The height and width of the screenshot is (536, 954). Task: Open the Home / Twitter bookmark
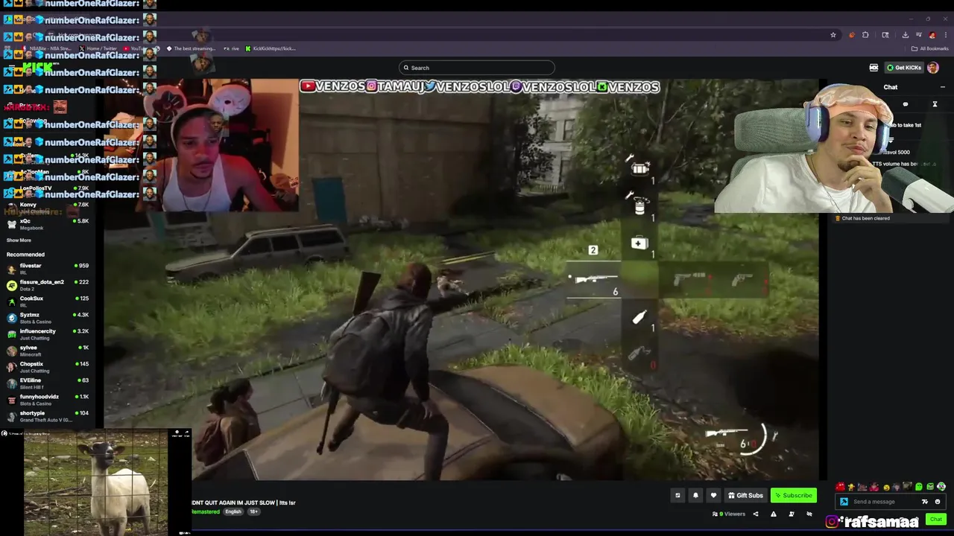(x=98, y=48)
